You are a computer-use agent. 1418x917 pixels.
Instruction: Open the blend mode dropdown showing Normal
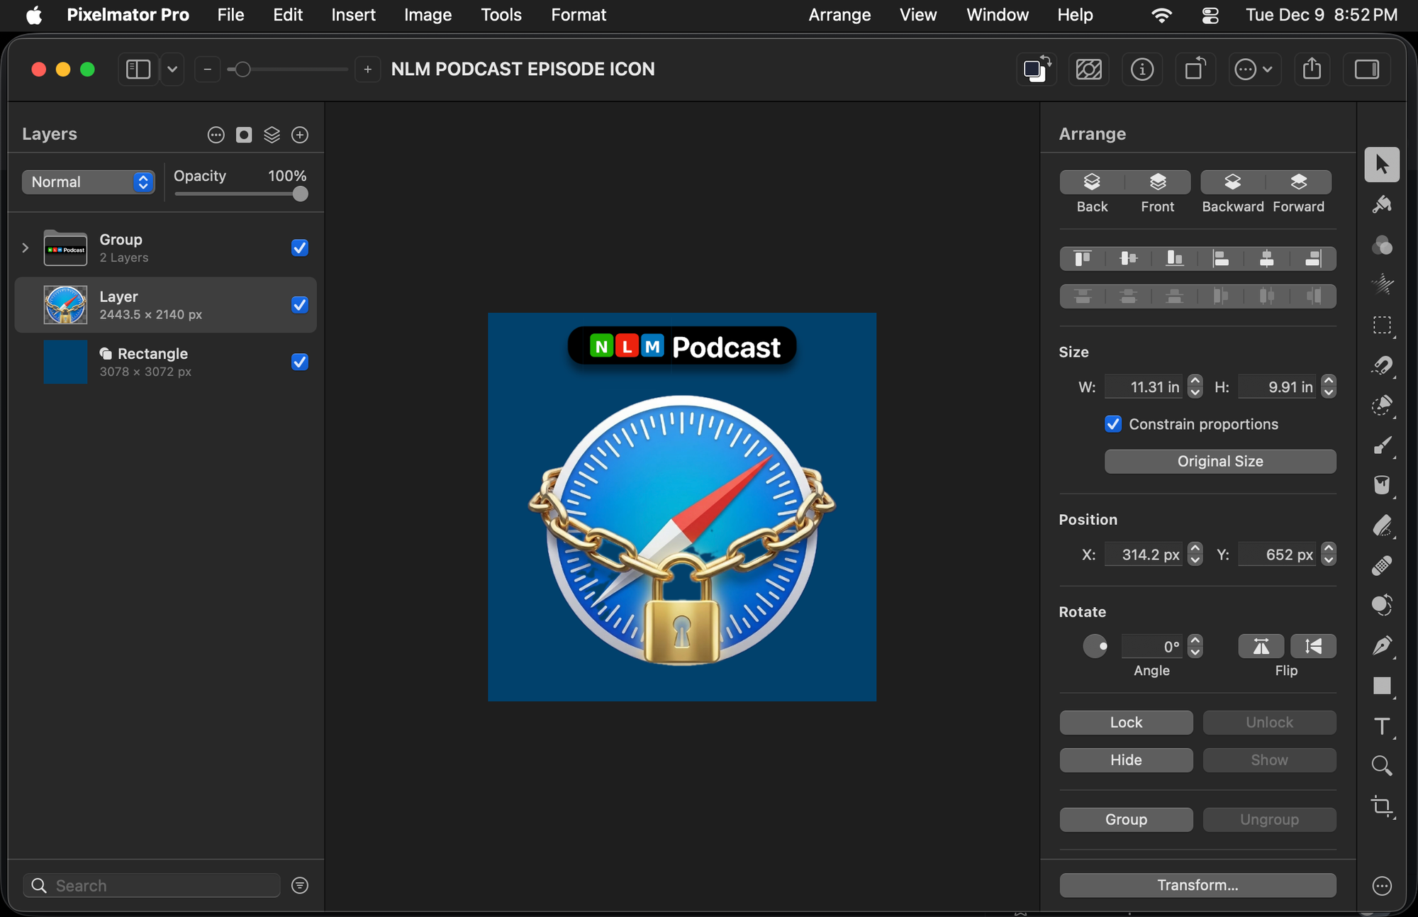point(88,182)
